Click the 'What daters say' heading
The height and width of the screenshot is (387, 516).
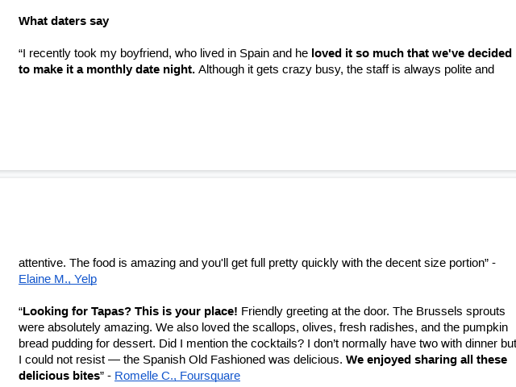64,21
